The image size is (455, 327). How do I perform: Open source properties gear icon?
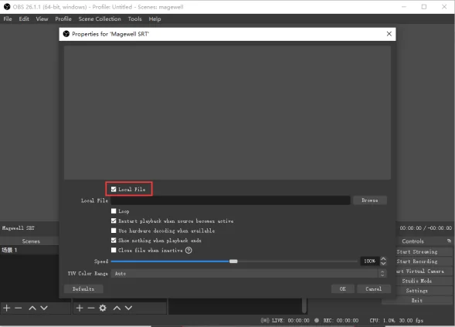[x=103, y=308]
